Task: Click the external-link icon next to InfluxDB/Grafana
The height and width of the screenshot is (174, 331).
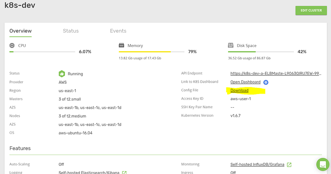Action: point(289,165)
